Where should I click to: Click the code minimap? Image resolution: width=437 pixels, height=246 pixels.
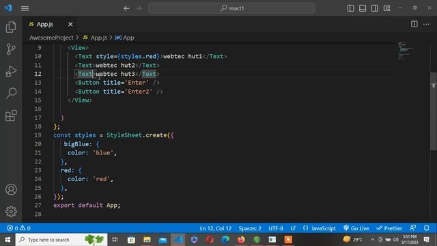point(406,51)
